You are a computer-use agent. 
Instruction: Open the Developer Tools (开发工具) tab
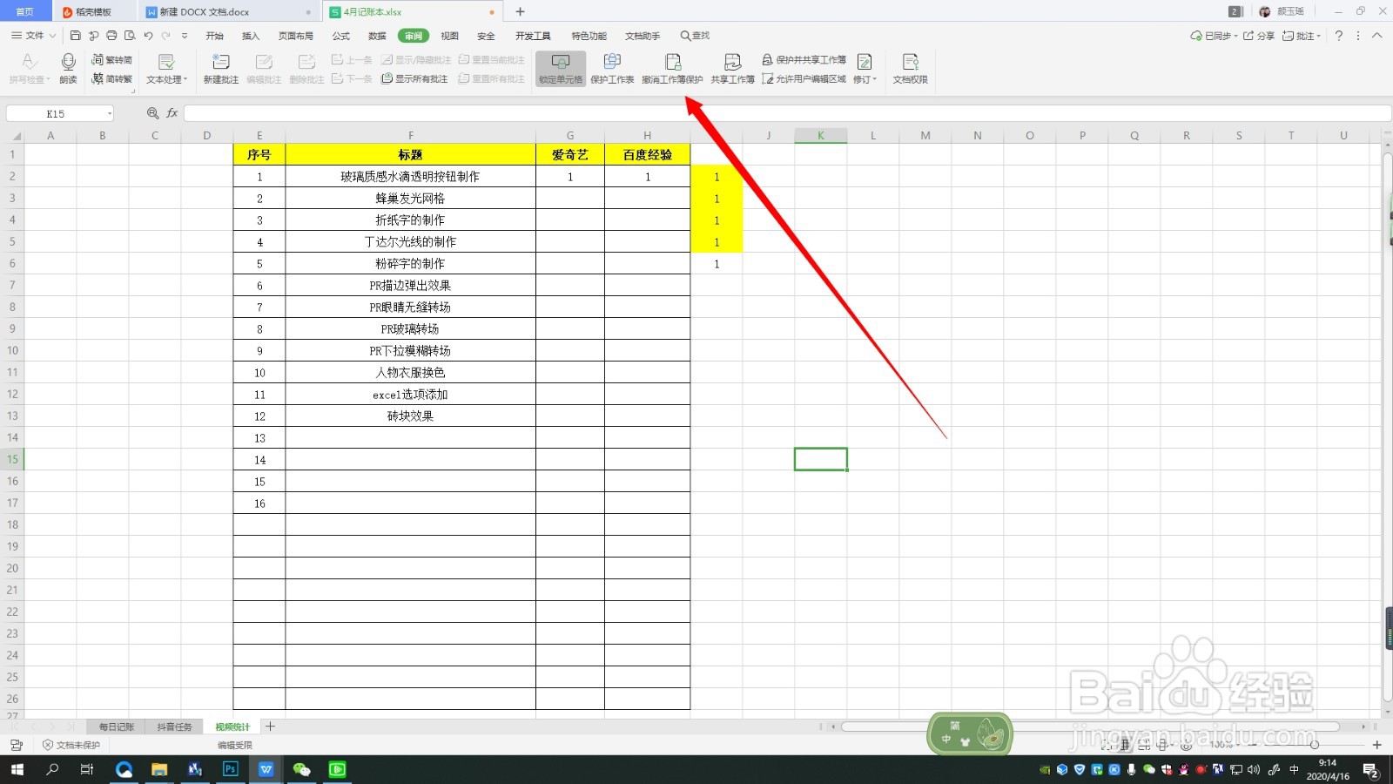click(x=533, y=36)
